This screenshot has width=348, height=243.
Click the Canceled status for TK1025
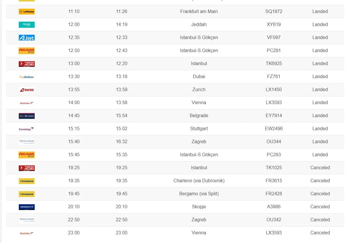click(320, 168)
